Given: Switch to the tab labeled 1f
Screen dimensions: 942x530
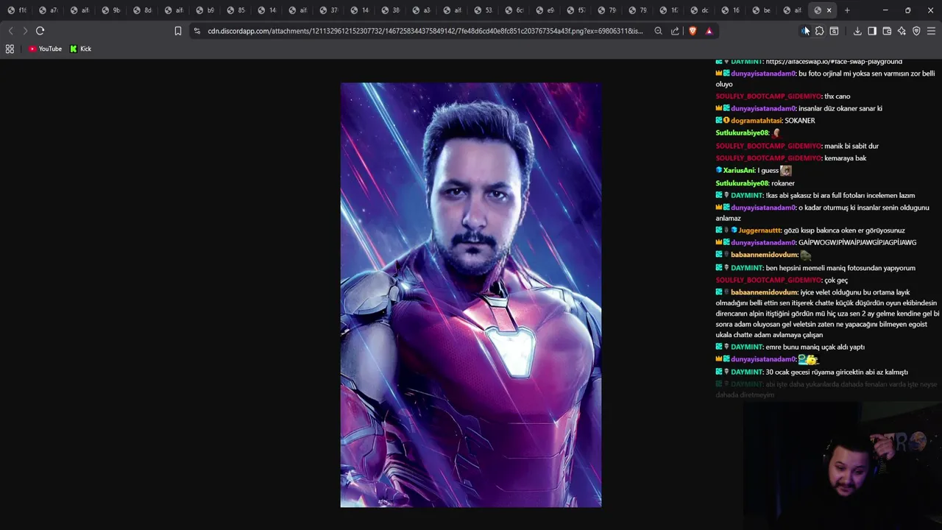Looking at the screenshot, I should tap(669, 10).
